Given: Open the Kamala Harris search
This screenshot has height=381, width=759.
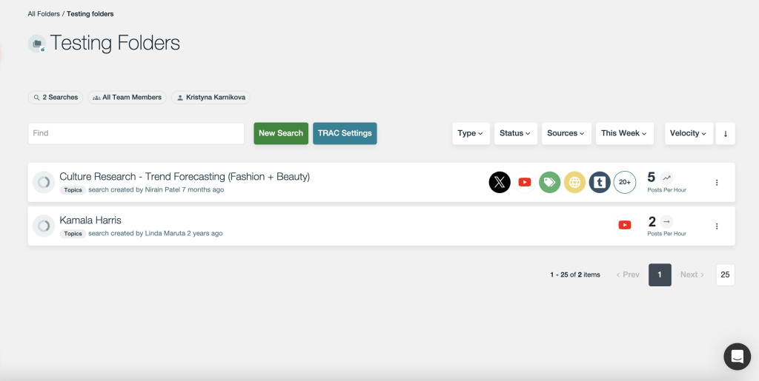Looking at the screenshot, I should coord(90,220).
